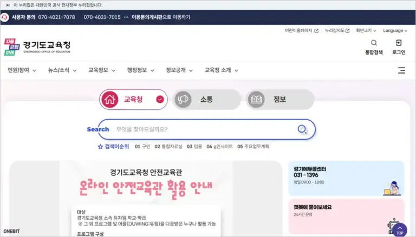Click the Korean flag icon in top banner
Image resolution: width=416 pixels, height=237 pixels.
[8, 5]
